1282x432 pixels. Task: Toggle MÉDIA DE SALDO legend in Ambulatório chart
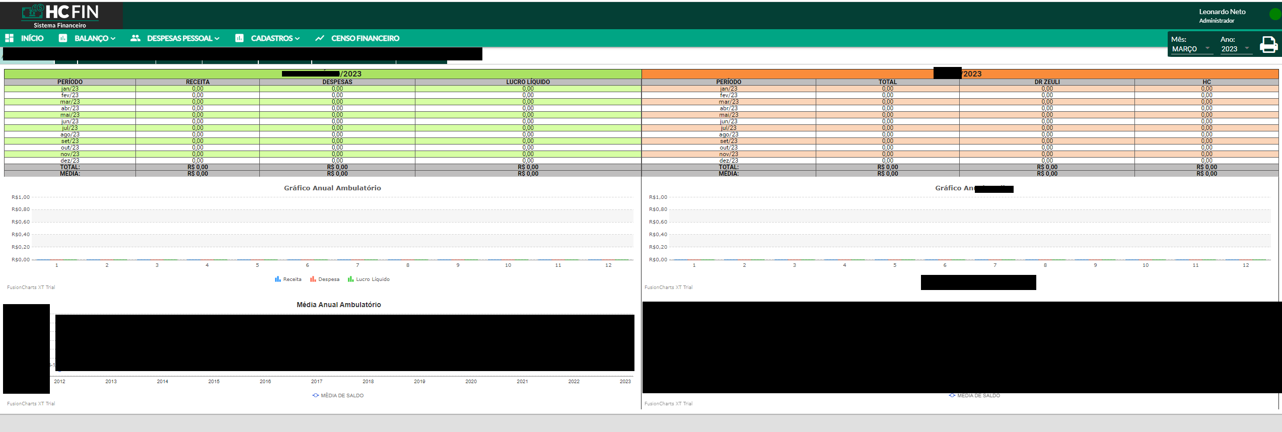coord(338,395)
